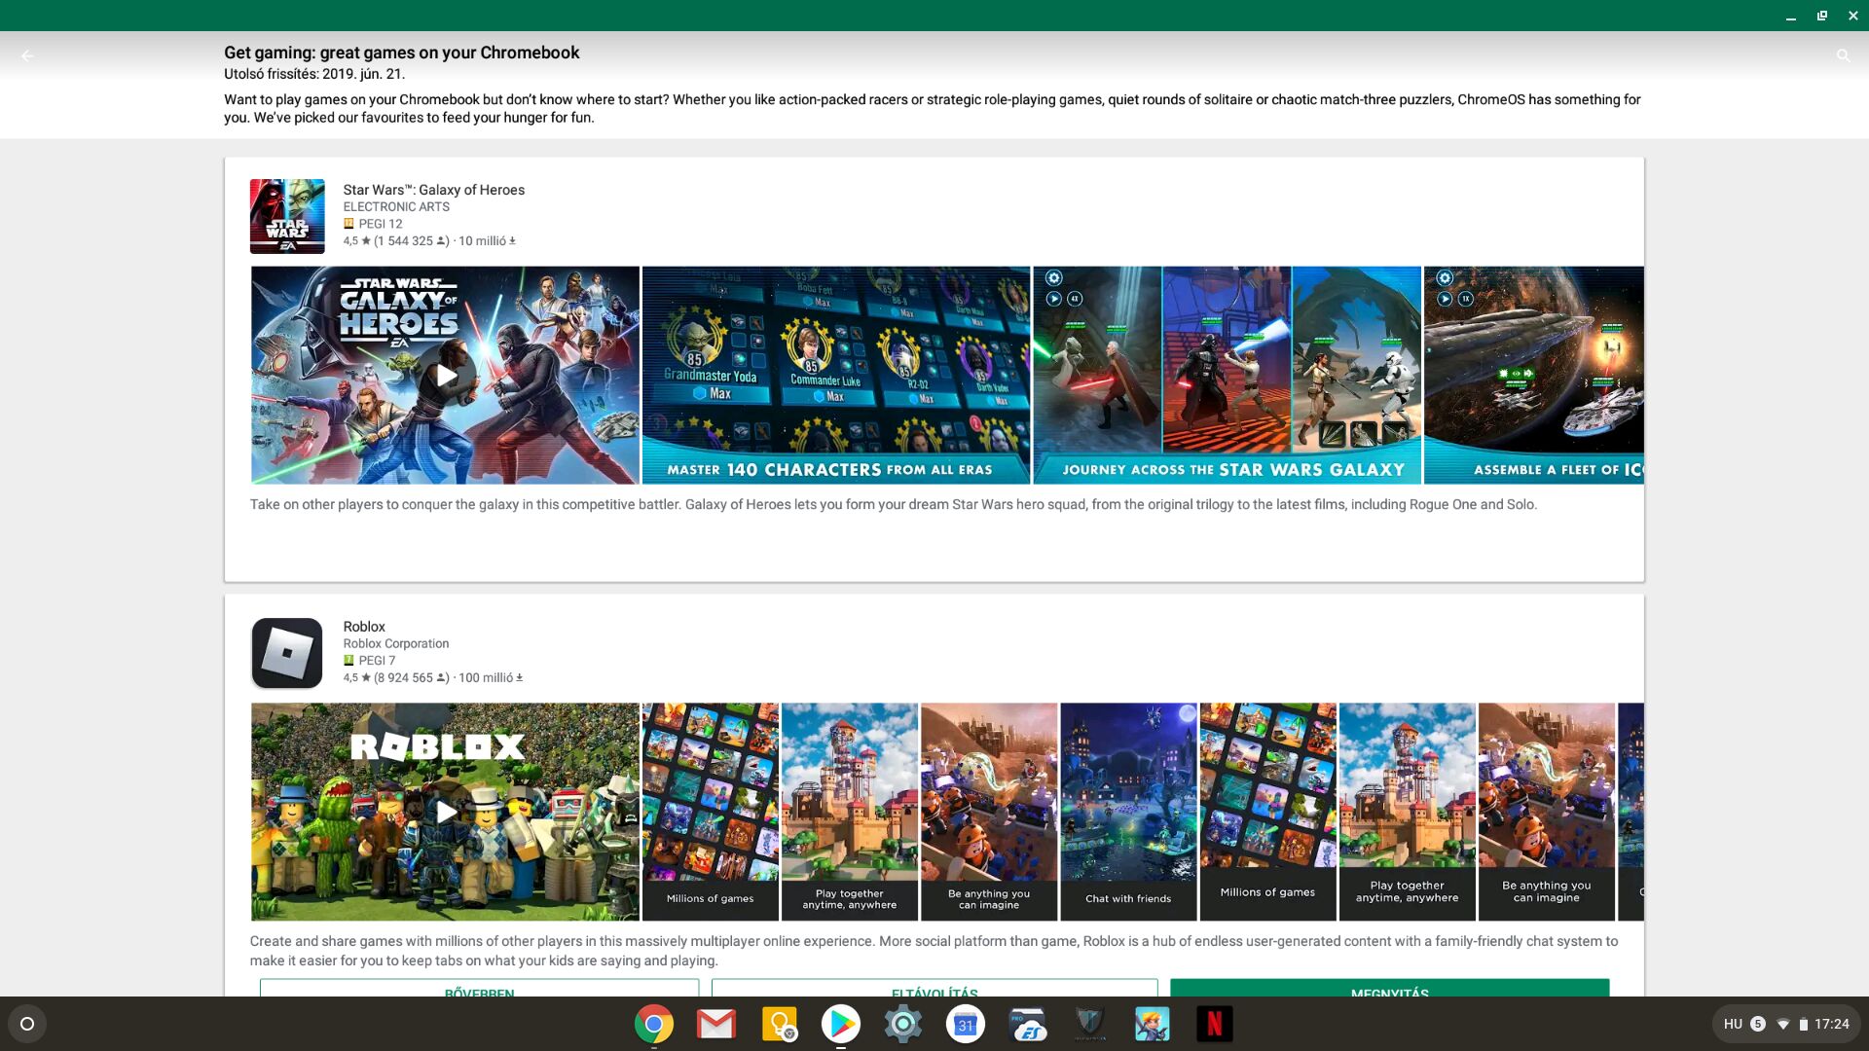This screenshot has width=1869, height=1051.
Task: Click the ELTÁVOLÍTÁS uninstall button
Action: point(934,988)
